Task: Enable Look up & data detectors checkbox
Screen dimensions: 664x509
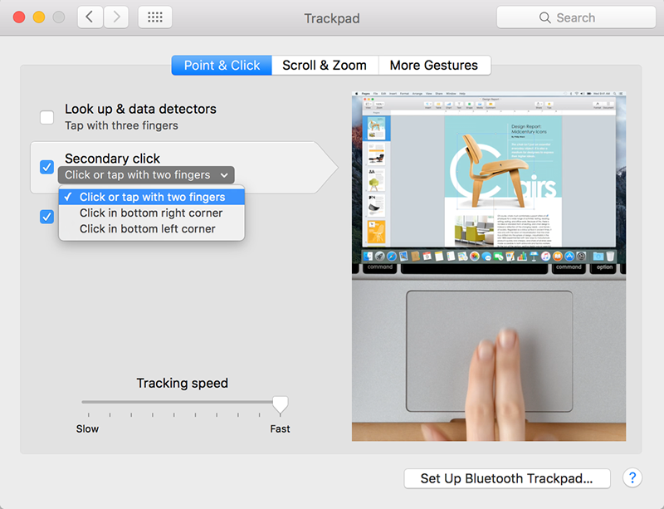Action: tap(47, 117)
